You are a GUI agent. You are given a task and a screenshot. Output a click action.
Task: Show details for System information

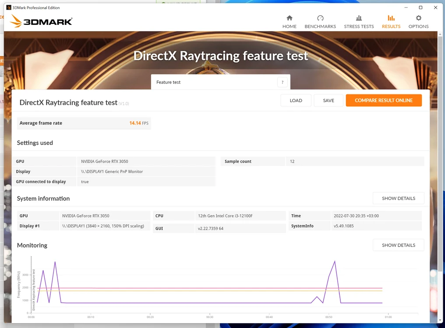(x=398, y=198)
